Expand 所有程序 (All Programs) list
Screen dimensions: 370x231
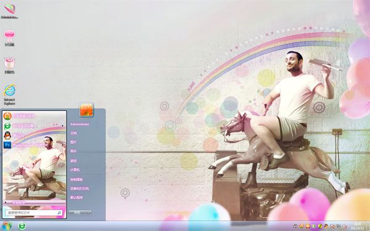[35, 203]
